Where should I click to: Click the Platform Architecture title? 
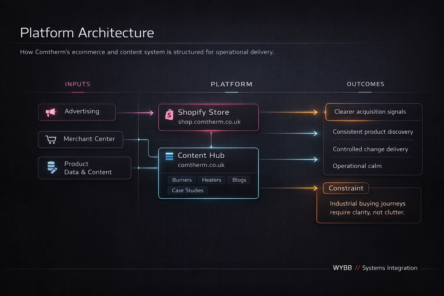tap(87, 33)
